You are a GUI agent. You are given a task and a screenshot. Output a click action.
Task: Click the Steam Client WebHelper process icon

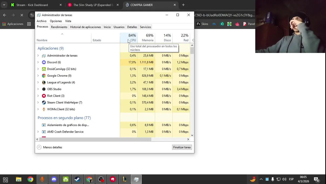[44, 102]
